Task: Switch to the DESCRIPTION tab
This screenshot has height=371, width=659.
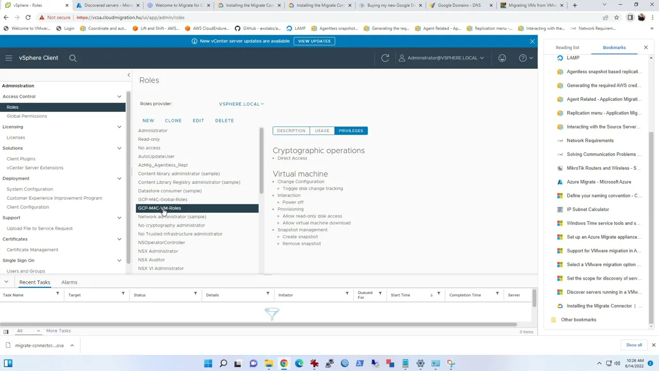Action: tap(291, 131)
